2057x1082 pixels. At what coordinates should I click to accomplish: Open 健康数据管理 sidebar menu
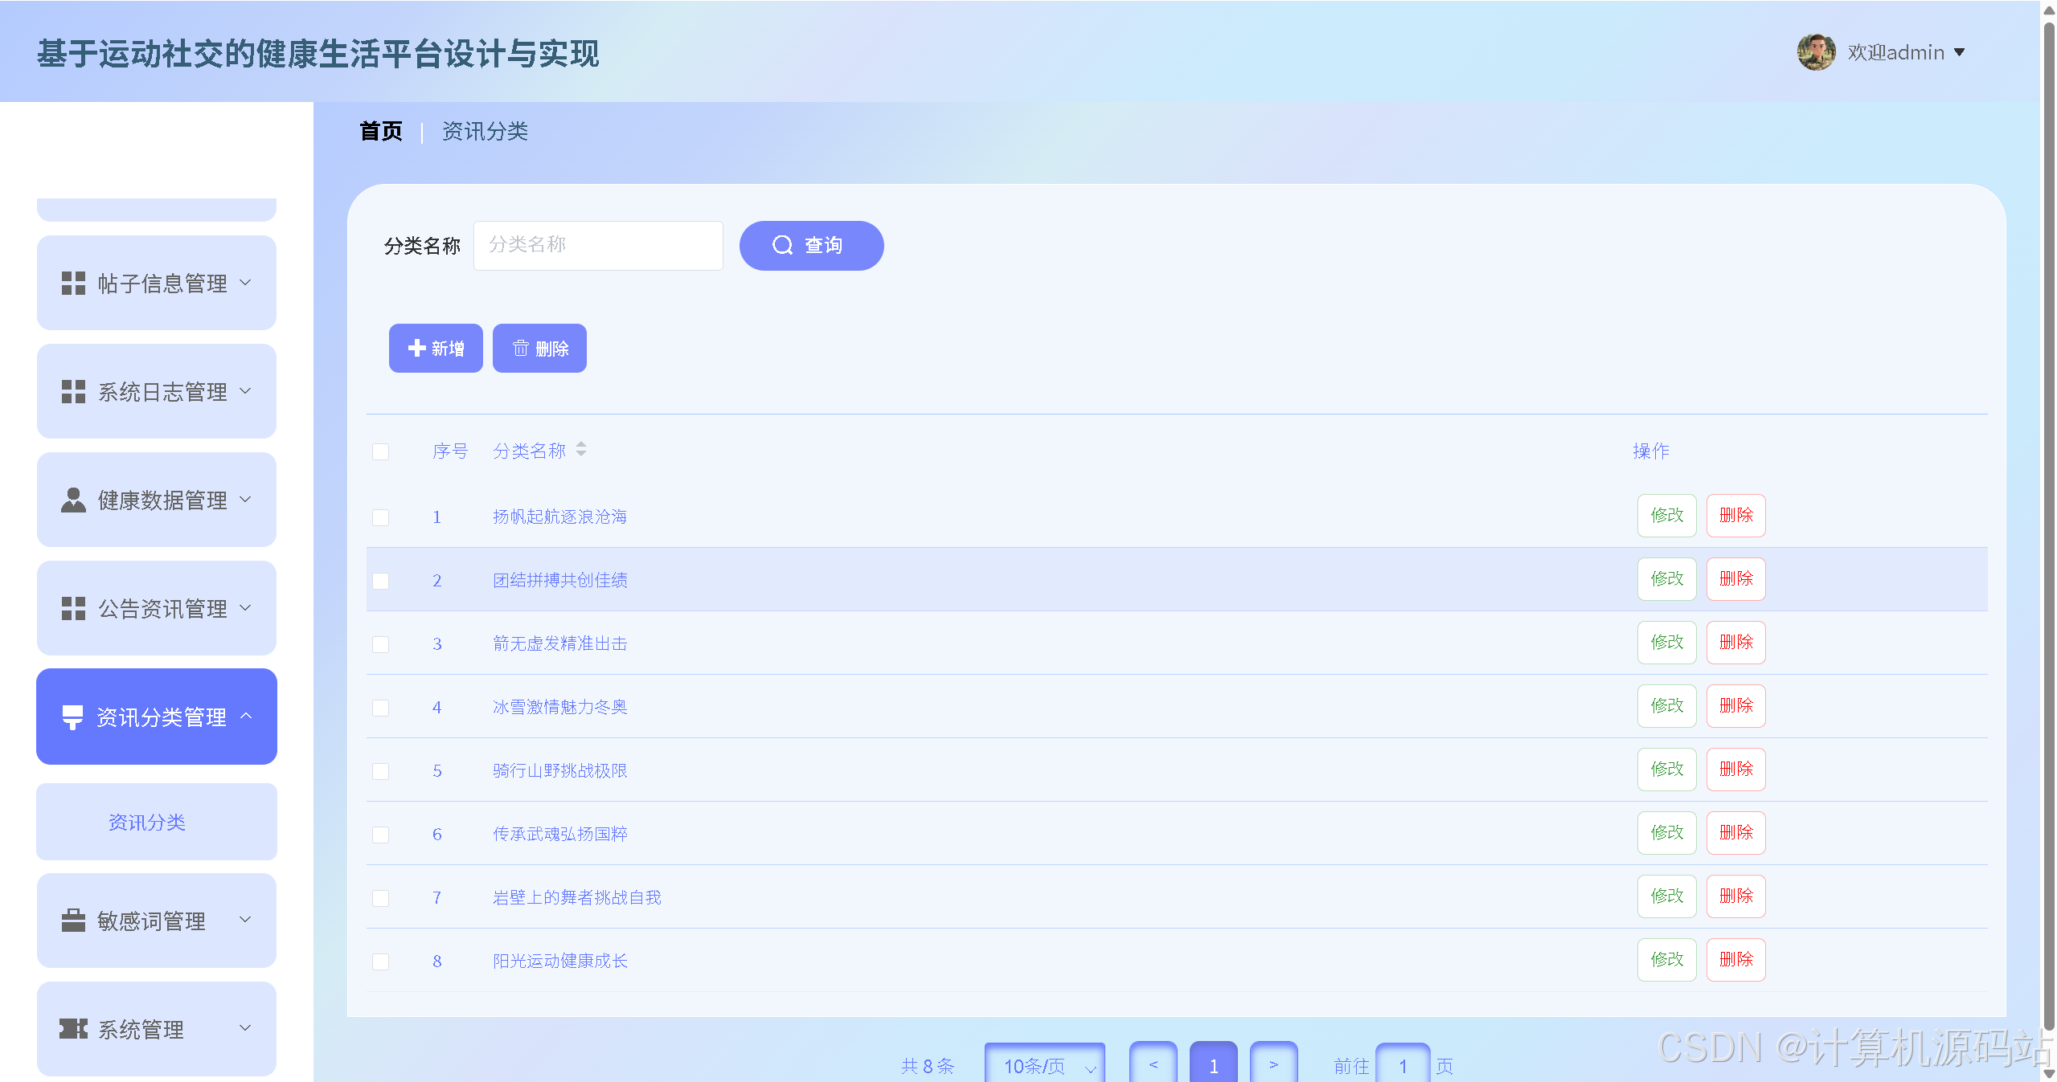[x=157, y=500]
